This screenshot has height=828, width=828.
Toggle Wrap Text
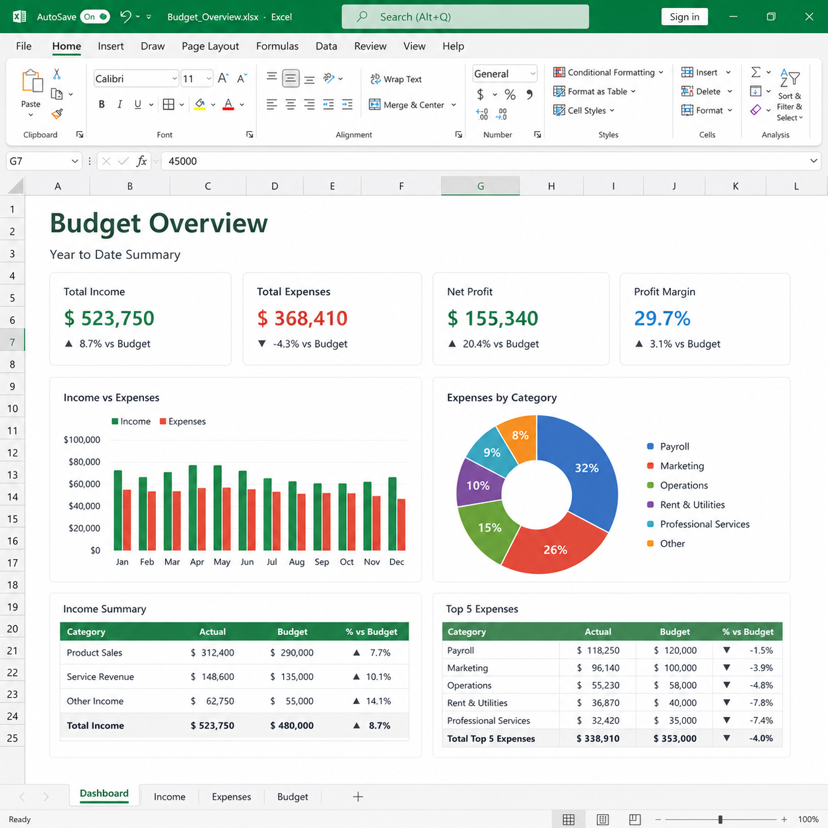click(396, 79)
